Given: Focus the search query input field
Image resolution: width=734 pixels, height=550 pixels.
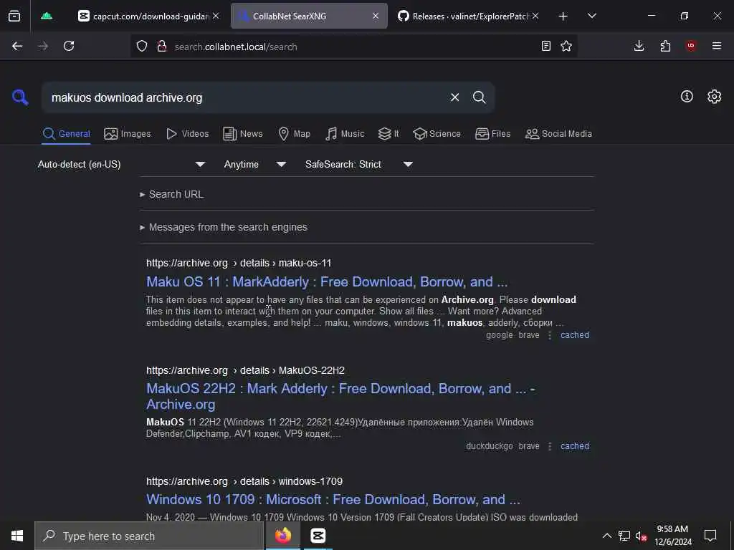Looking at the screenshot, I should (246, 97).
